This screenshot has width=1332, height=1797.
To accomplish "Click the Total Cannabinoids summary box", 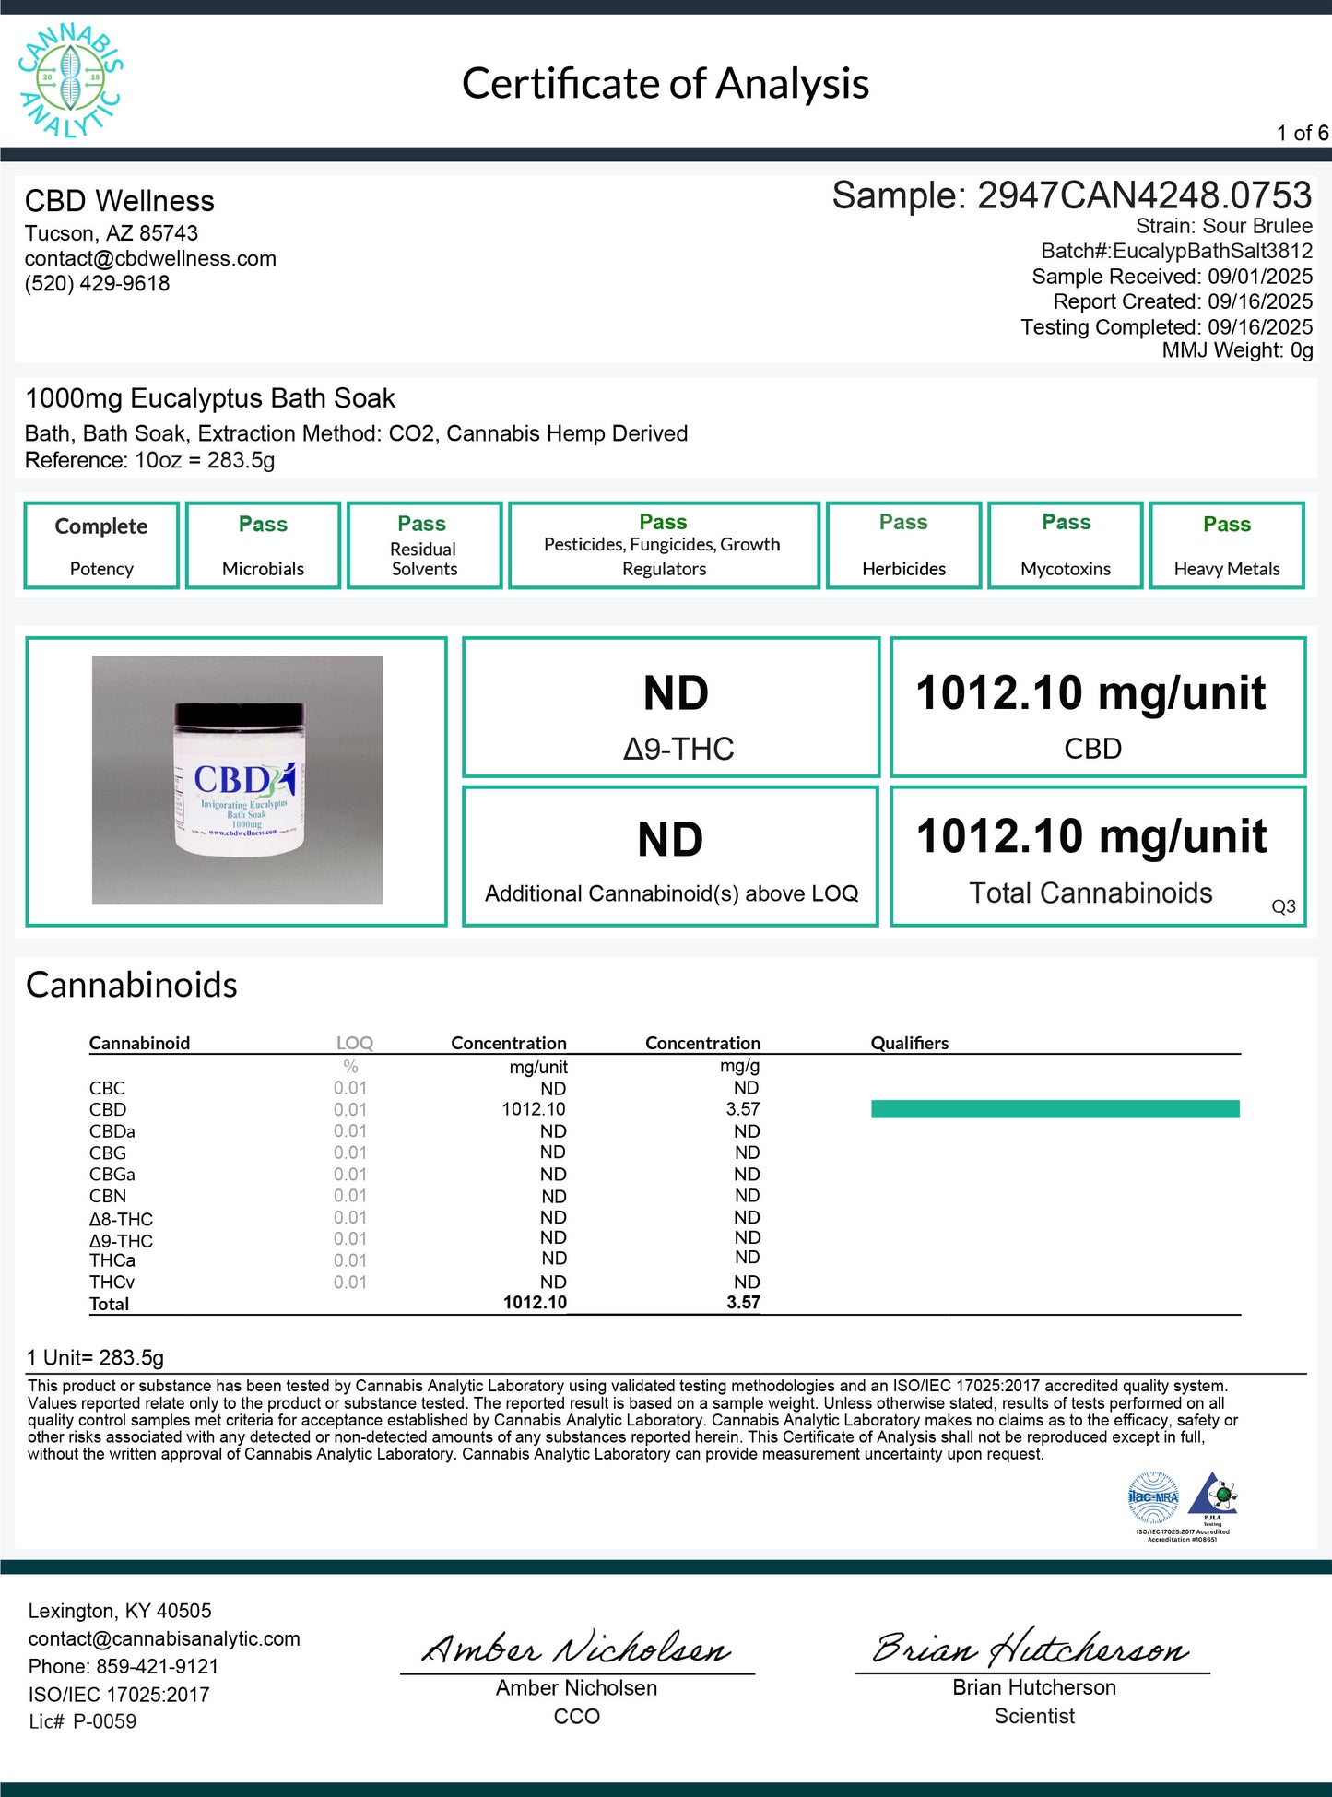I will coord(1099,857).
